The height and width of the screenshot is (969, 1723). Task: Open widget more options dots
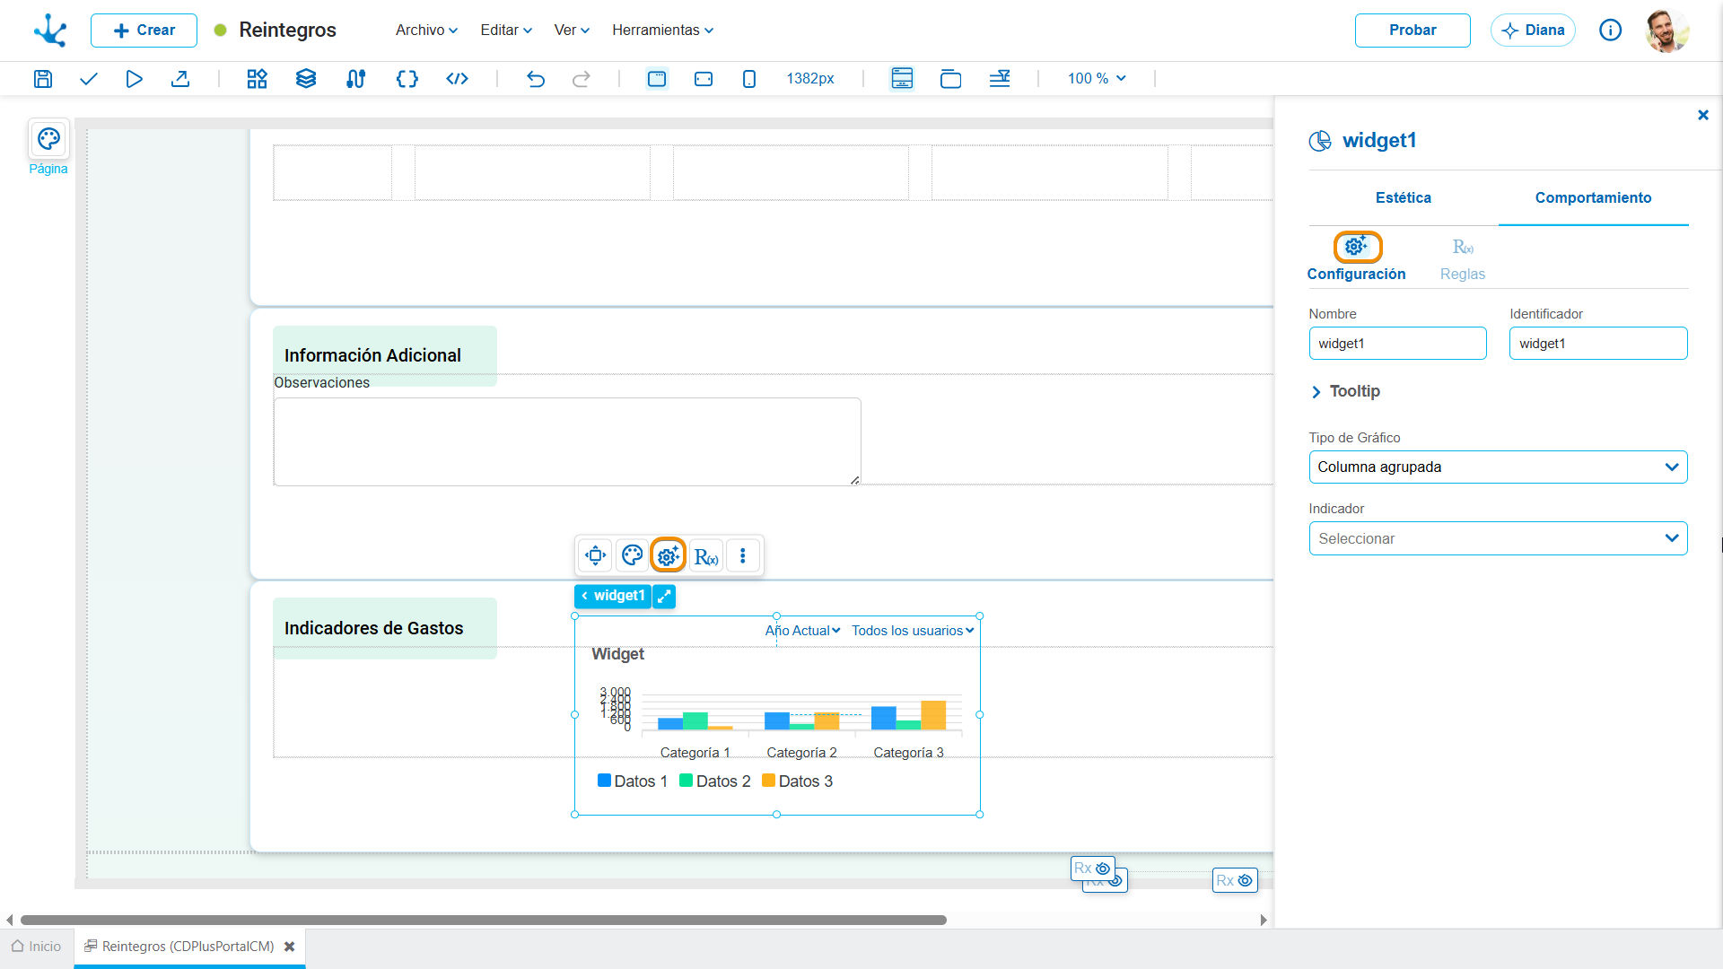coord(743,556)
